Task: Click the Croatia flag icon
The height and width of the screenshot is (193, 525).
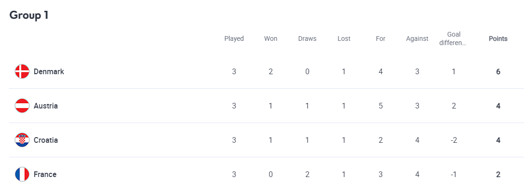Action: pyautogui.click(x=22, y=140)
